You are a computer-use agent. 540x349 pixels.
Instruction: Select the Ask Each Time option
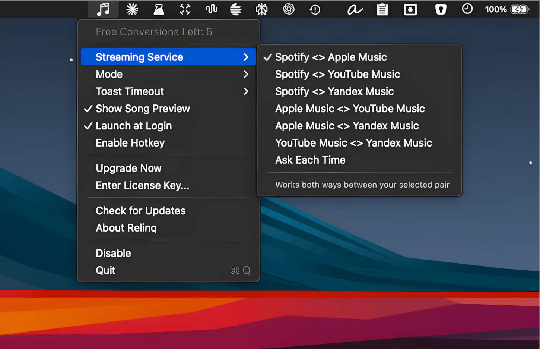point(310,160)
